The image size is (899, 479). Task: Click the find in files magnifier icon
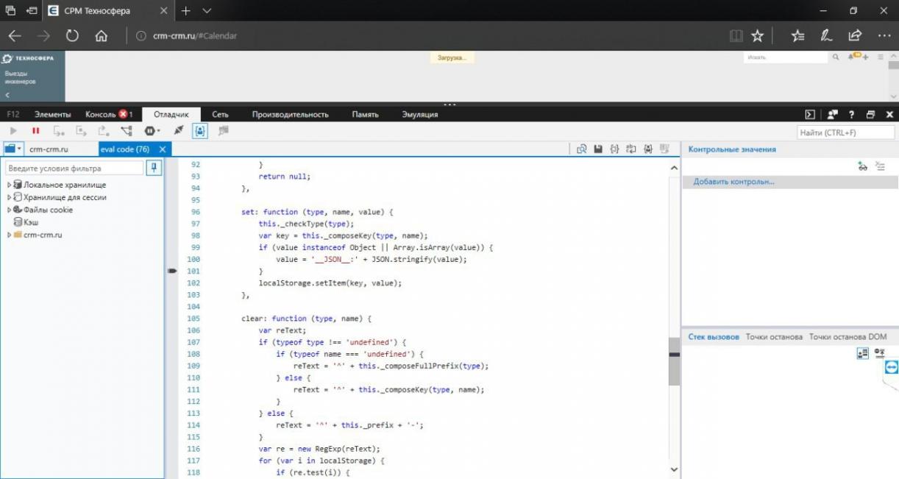coord(581,149)
